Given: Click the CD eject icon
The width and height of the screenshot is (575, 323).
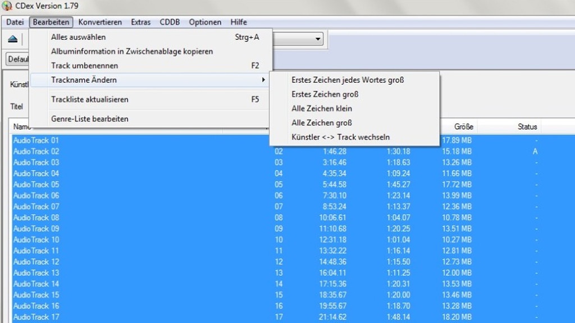Looking at the screenshot, I should click(x=13, y=39).
